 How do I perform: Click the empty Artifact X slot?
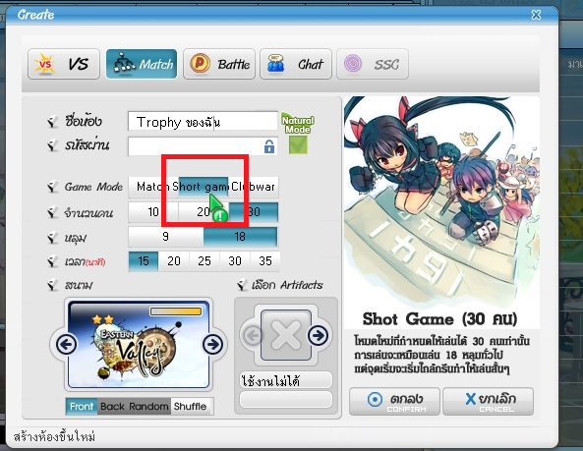(285, 335)
